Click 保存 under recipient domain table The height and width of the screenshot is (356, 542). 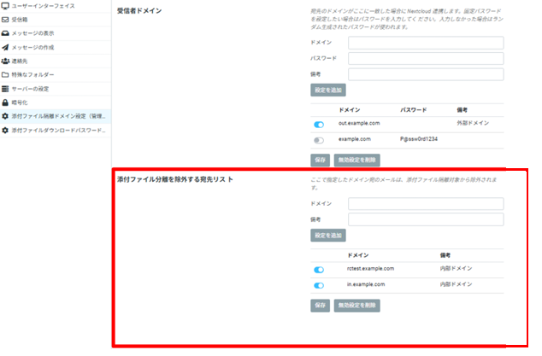click(320, 160)
